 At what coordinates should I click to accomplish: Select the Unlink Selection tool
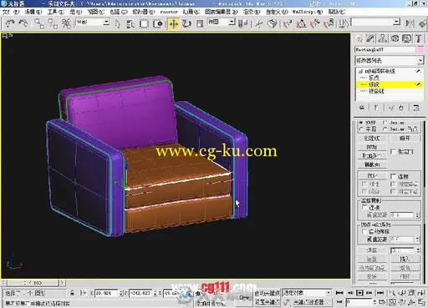(53, 23)
